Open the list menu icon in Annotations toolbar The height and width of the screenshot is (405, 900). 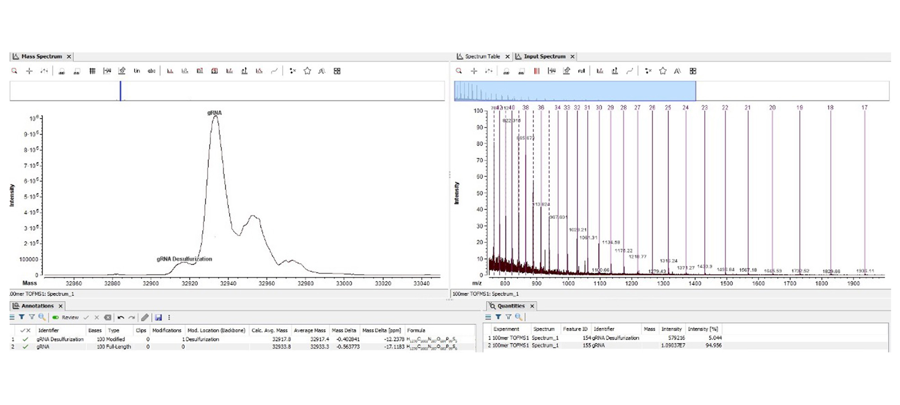point(12,317)
